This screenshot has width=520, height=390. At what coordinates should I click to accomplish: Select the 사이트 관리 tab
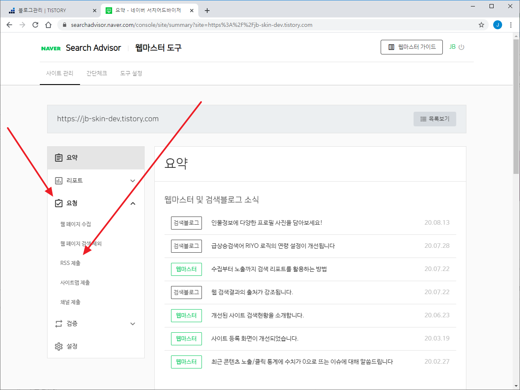tap(60, 74)
